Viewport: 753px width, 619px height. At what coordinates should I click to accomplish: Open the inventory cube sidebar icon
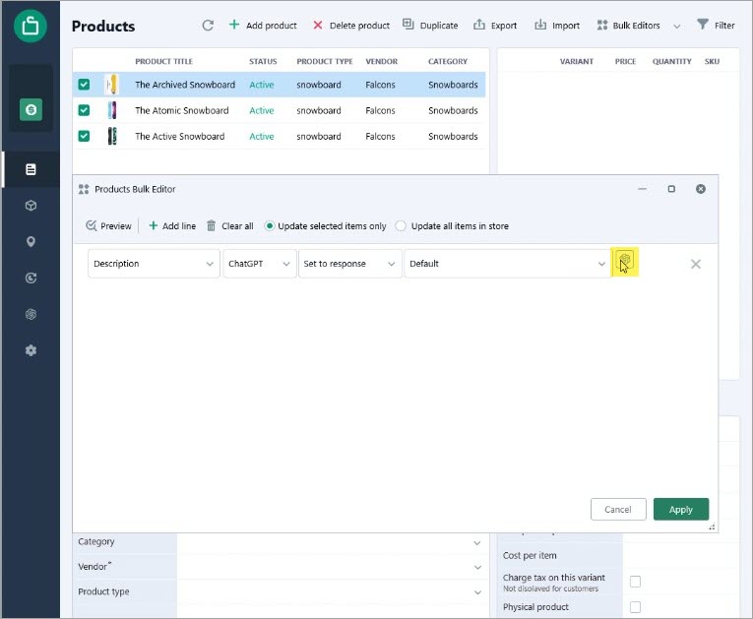(x=31, y=206)
